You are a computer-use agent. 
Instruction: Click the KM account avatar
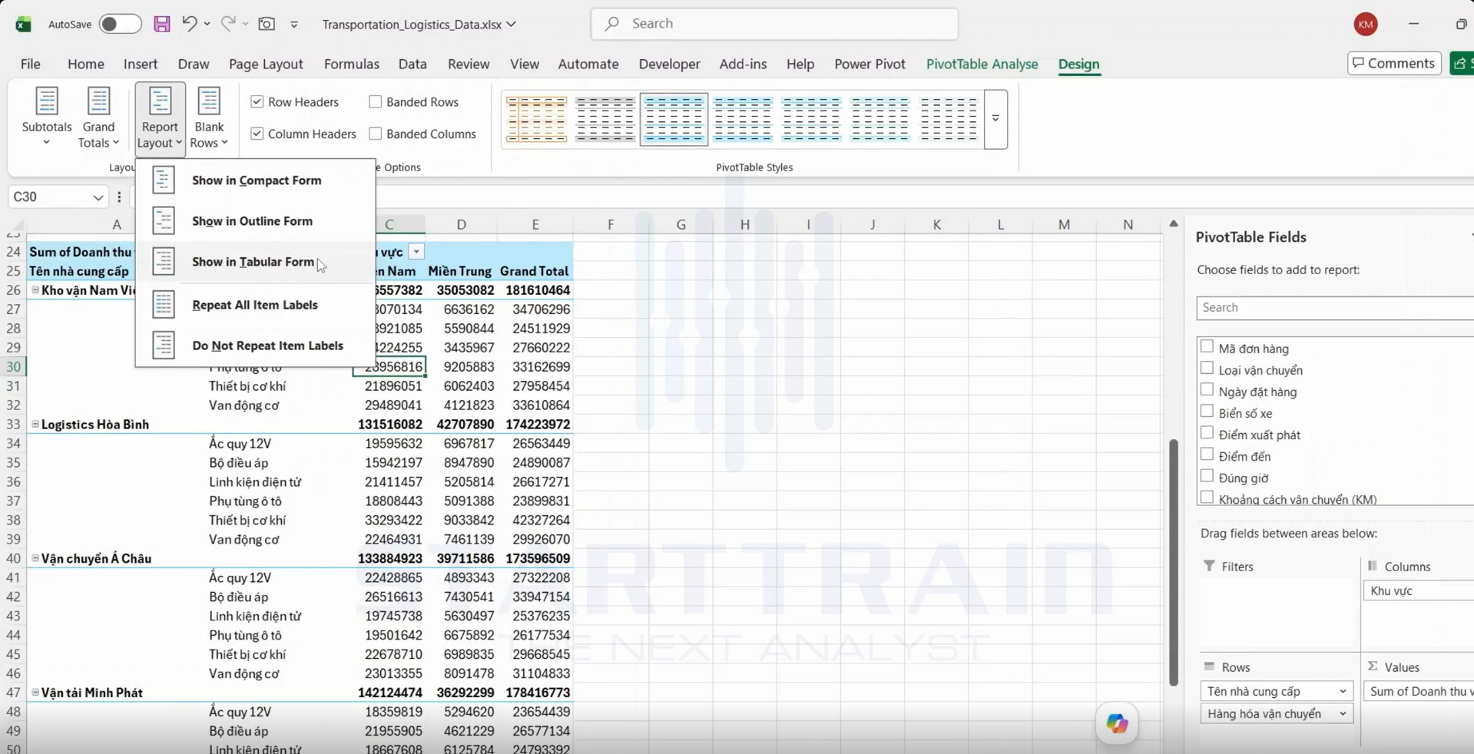pyautogui.click(x=1365, y=24)
